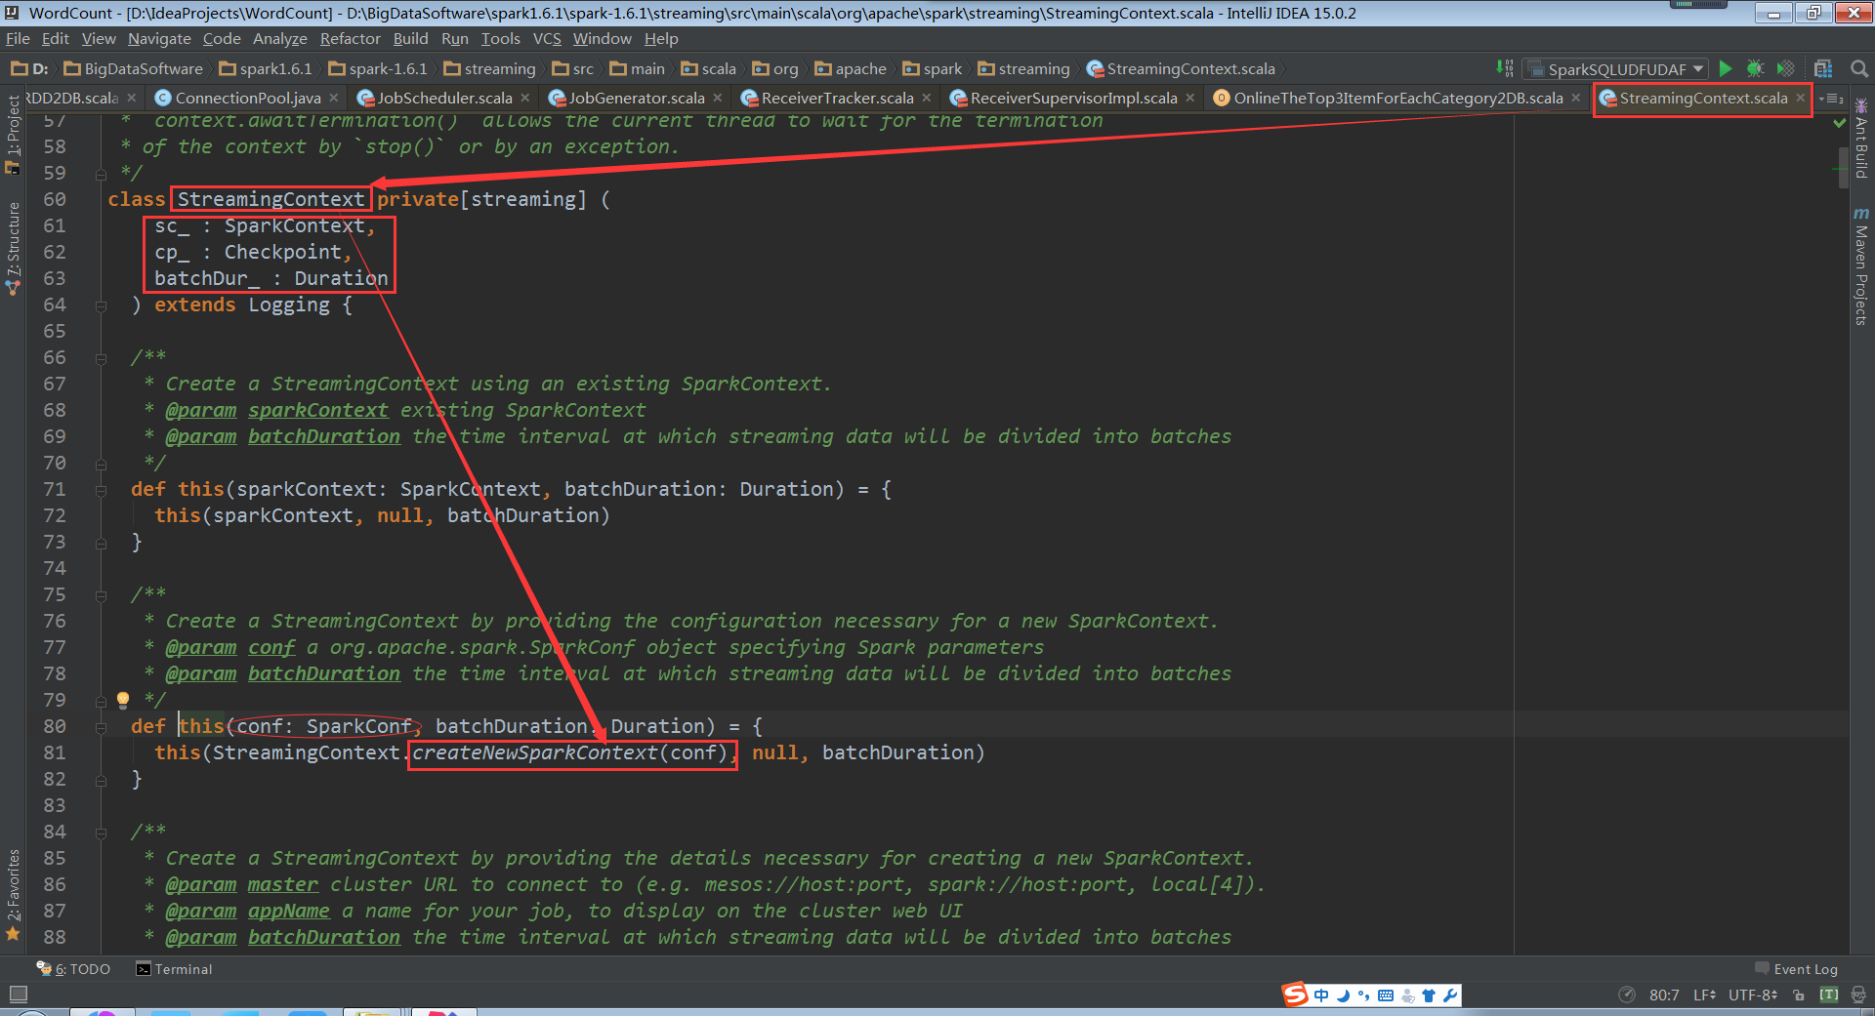Open the Maven Projects tool window

pyautogui.click(x=1861, y=265)
